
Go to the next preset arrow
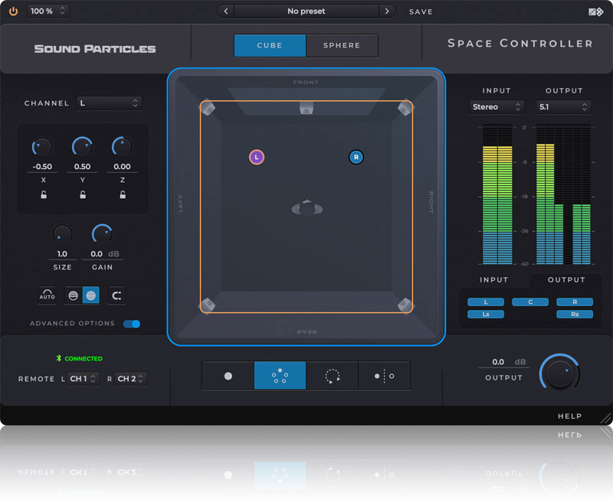387,11
